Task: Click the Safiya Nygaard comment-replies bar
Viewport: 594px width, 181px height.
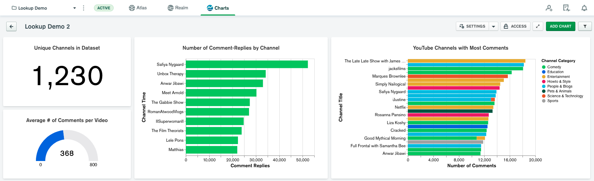Action: tap(247, 64)
